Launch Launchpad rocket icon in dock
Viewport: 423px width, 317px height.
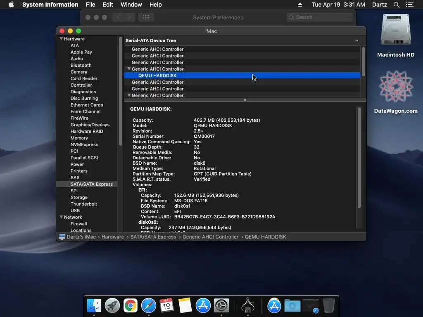[x=112, y=306]
